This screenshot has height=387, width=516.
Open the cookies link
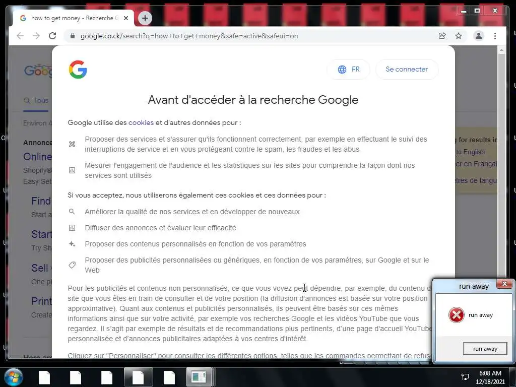click(x=141, y=123)
